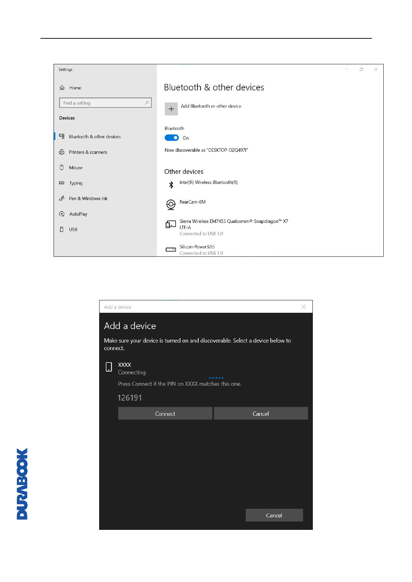This screenshot has width=412, height=582.
Task: Open Bluetooth & other devices menu item
Action: click(x=95, y=137)
